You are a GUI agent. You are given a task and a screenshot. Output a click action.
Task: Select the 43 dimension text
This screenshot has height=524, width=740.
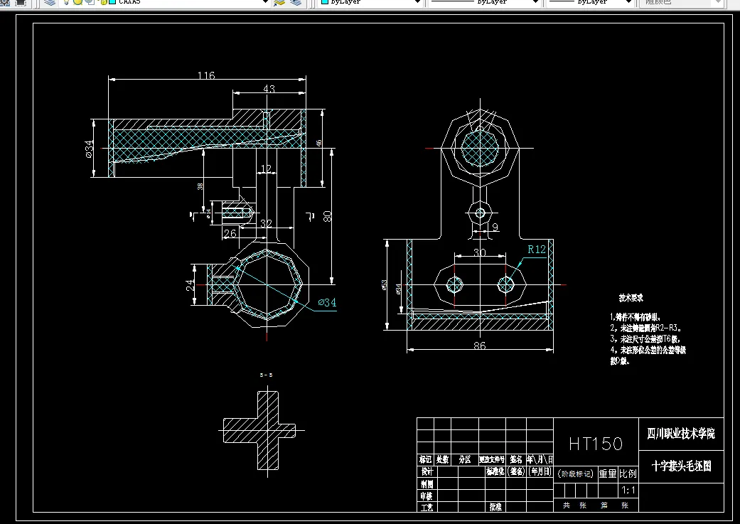coord(269,89)
